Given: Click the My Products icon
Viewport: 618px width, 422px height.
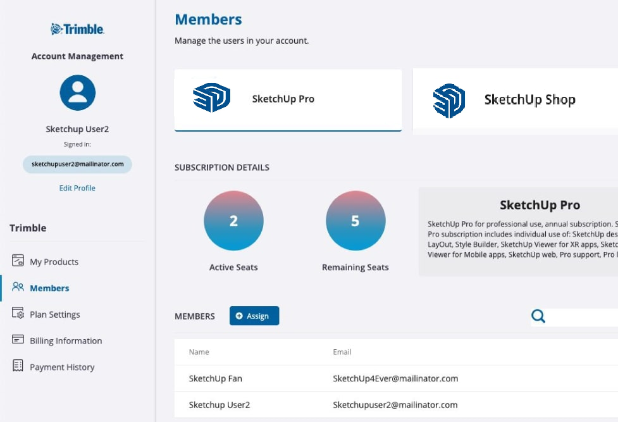Looking at the screenshot, I should tap(18, 261).
